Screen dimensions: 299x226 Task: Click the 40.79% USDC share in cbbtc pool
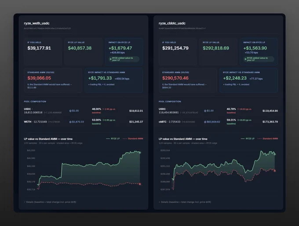[231, 109]
